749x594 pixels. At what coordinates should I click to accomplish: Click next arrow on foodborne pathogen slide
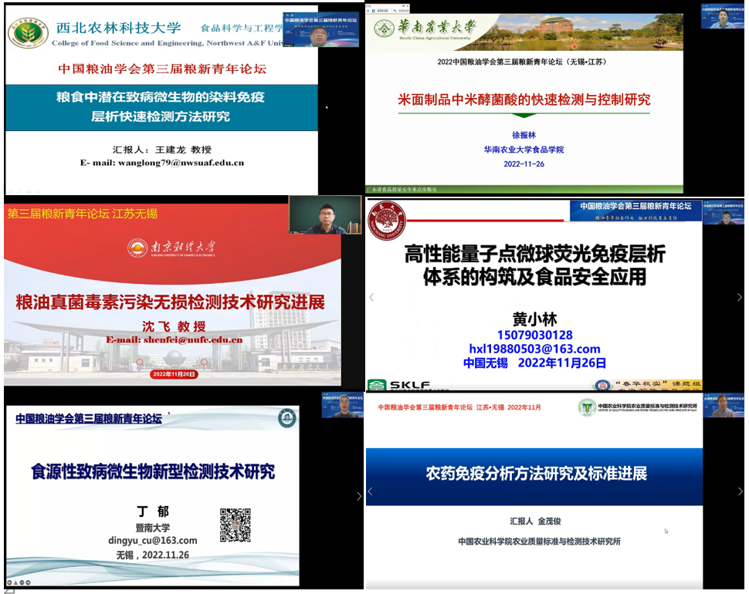click(x=358, y=496)
